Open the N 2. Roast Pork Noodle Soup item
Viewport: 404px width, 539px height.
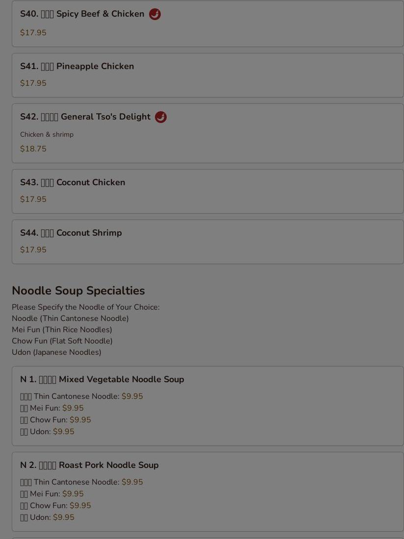point(208,491)
